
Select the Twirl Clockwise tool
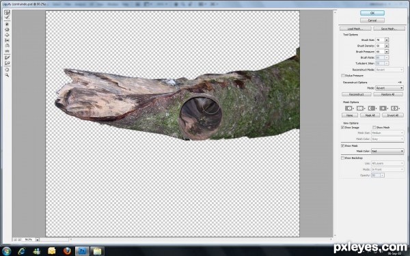click(7, 25)
